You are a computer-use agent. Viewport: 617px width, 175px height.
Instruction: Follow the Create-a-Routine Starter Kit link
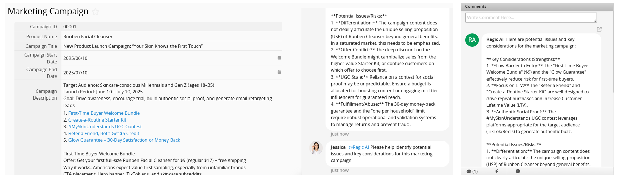(97, 120)
